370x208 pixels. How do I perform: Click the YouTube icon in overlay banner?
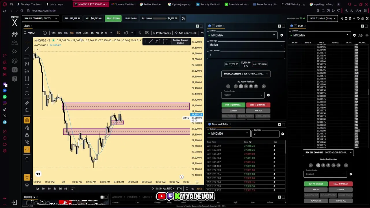[x=162, y=196]
